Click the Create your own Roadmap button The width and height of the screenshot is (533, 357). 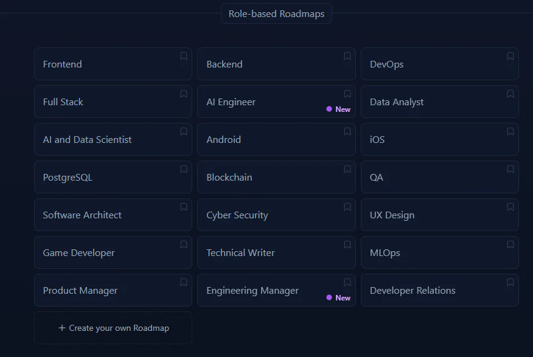113,328
